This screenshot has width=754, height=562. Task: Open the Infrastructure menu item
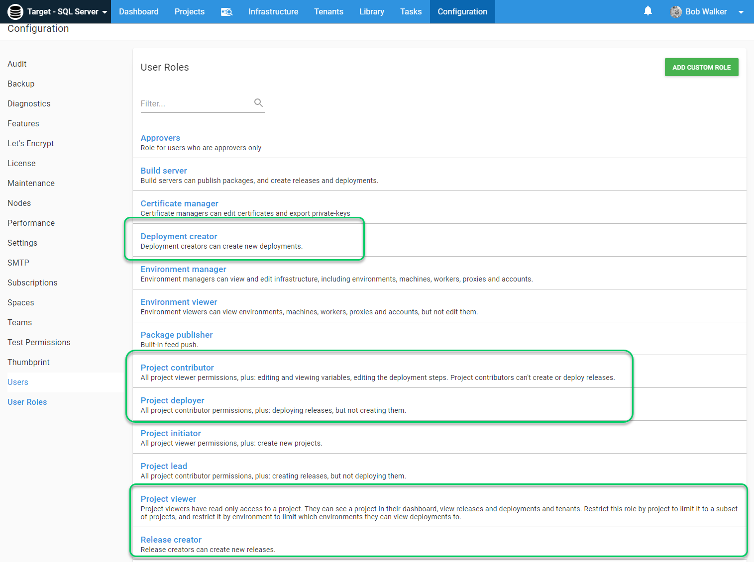click(273, 11)
